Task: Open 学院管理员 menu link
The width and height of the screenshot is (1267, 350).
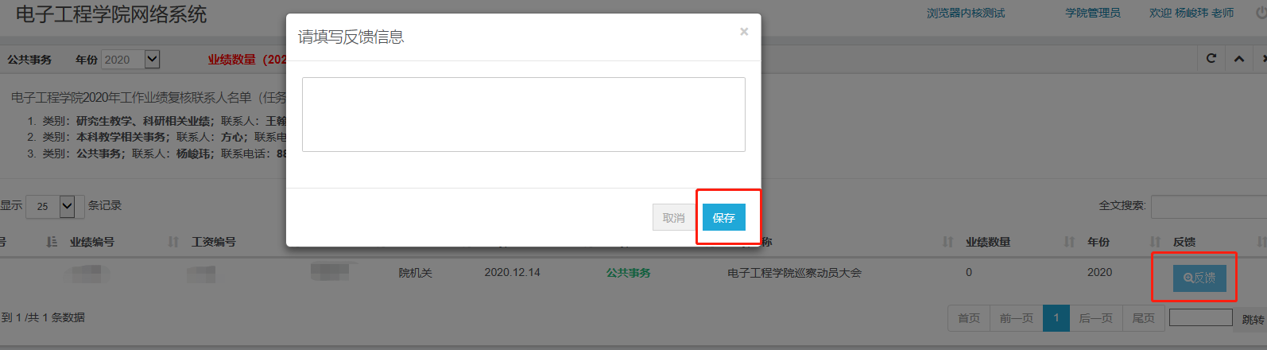Action: [x=1093, y=13]
